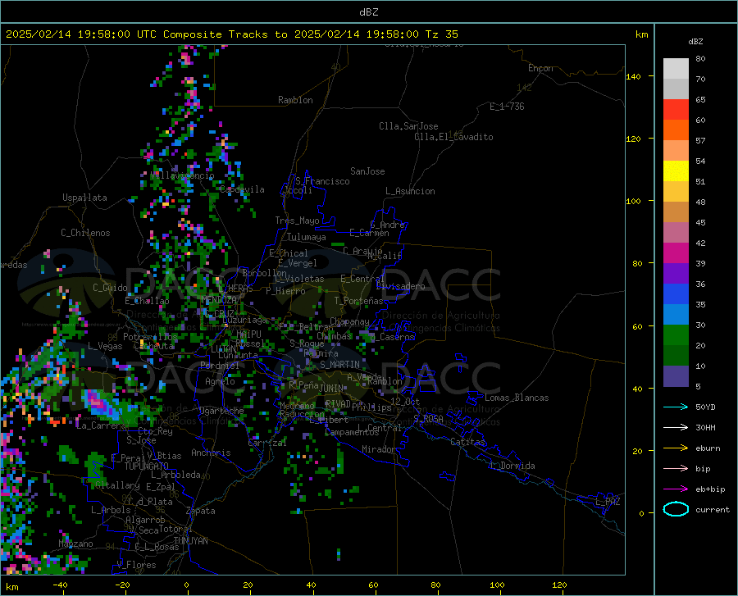738x596 pixels.
Task: Click the white 30HM arrow legend icon
Action: [676, 428]
